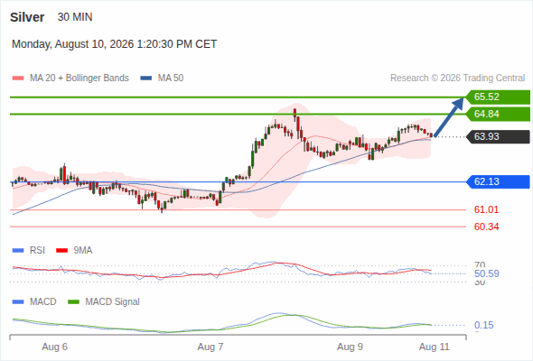Click the MACD Signal green legend entry
The width and height of the screenshot is (533, 361).
point(104,301)
